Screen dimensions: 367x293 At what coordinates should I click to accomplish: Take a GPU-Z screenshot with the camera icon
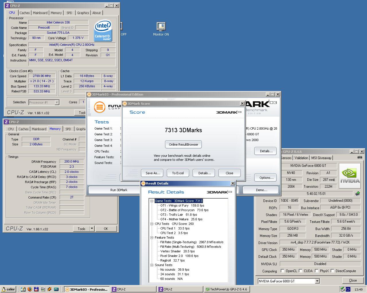(360, 157)
